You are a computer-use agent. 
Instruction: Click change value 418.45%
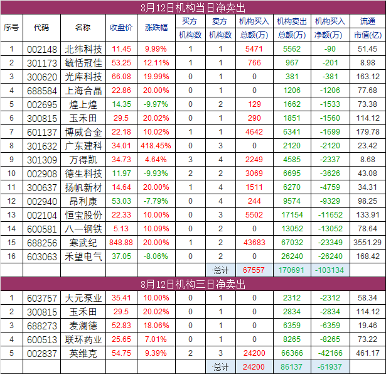pyautogui.click(x=156, y=146)
